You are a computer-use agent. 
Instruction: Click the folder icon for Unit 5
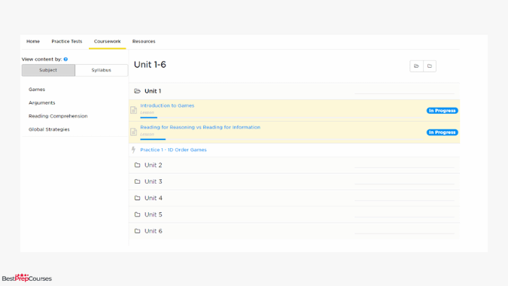click(138, 214)
